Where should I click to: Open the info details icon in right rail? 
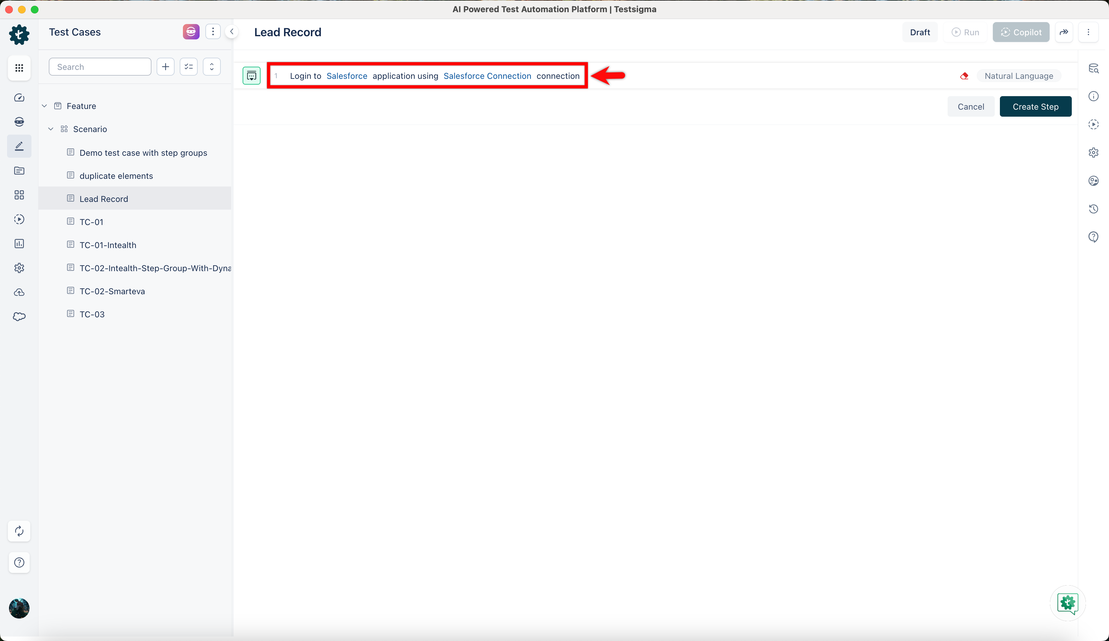tap(1094, 96)
